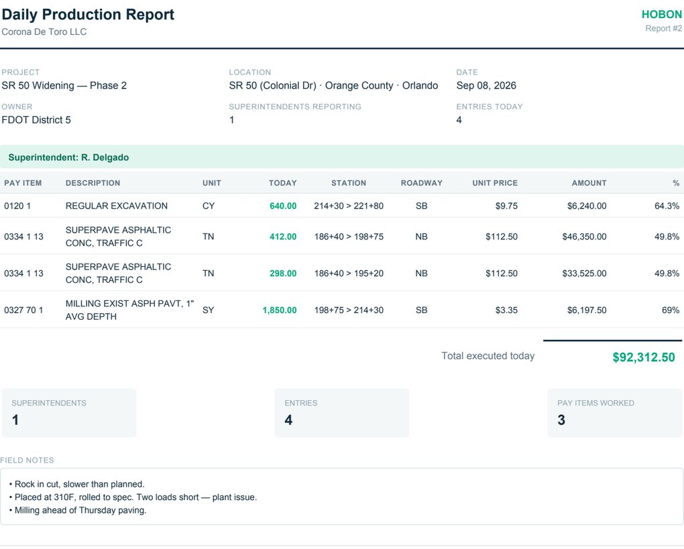Click the amount $46,350.00

pyautogui.click(x=584, y=237)
